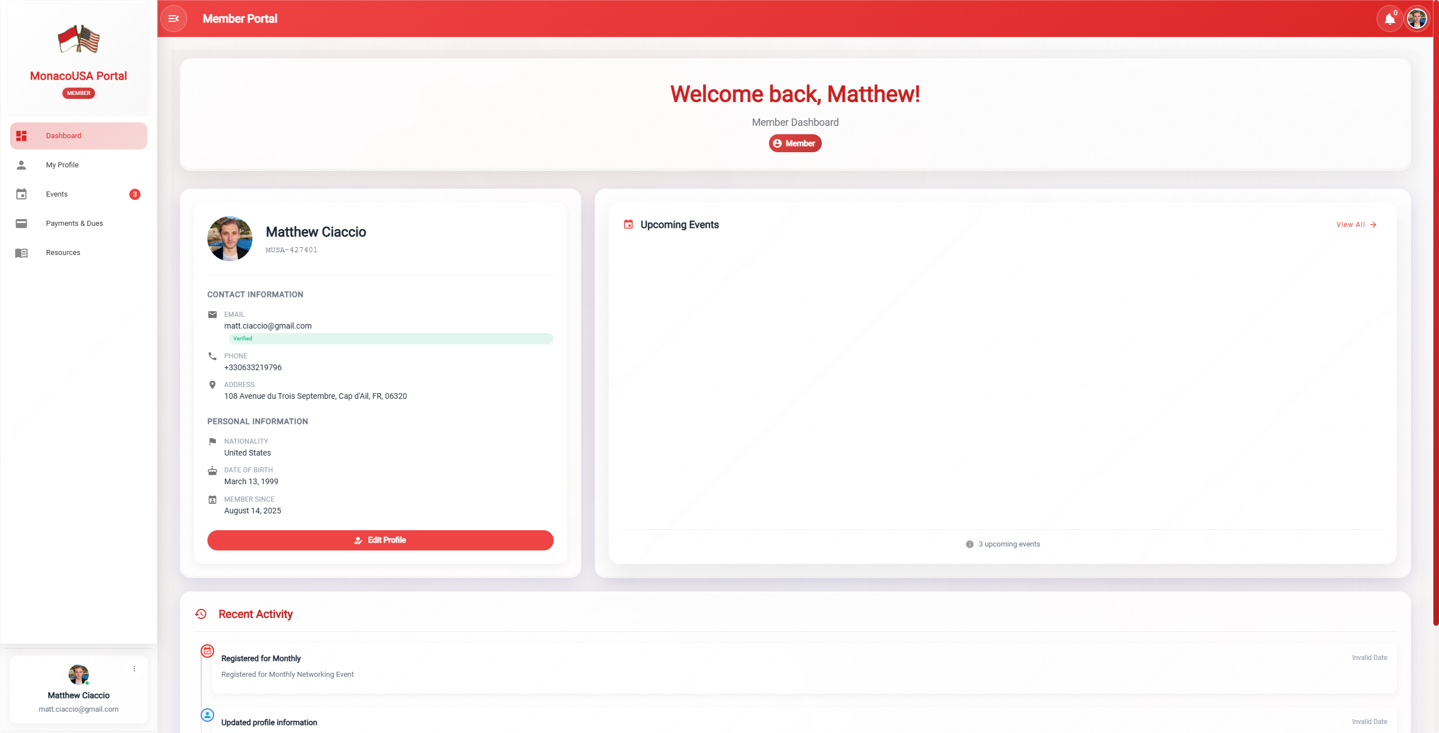Click the My Profile person icon
1439x733 pixels.
click(x=21, y=165)
